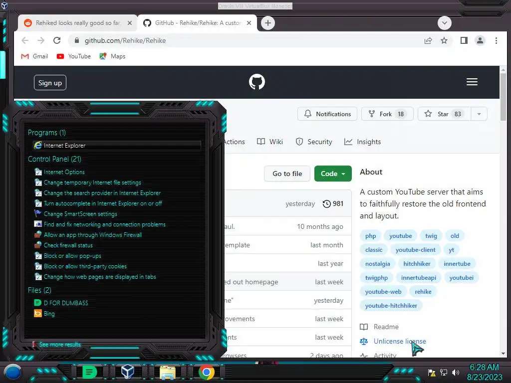511x383 pixels.
Task: Click the twig topic tag
Action: point(431,236)
